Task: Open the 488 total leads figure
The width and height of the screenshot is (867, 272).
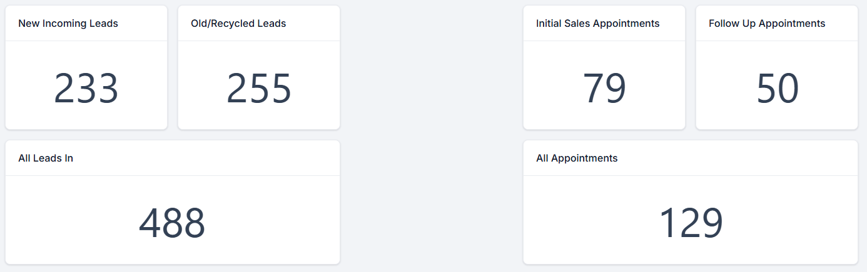Action: (172, 223)
